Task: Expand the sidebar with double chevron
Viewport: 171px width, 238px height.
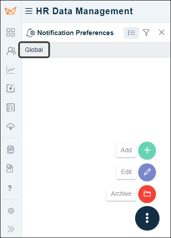Action: click(11, 229)
